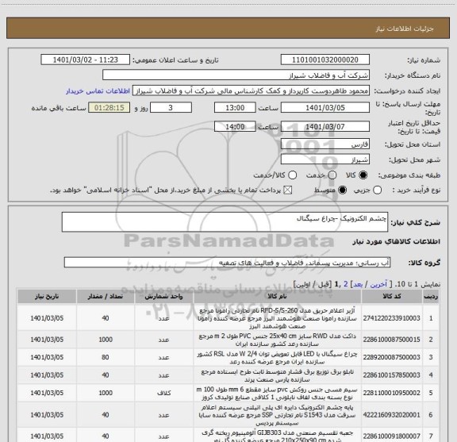
Task: Select the متوسط purchase type radio
Action: coord(342,190)
